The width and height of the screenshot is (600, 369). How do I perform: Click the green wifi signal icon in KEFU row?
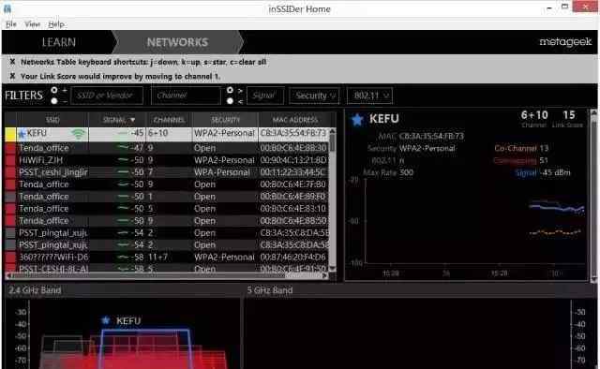pyautogui.click(x=78, y=133)
